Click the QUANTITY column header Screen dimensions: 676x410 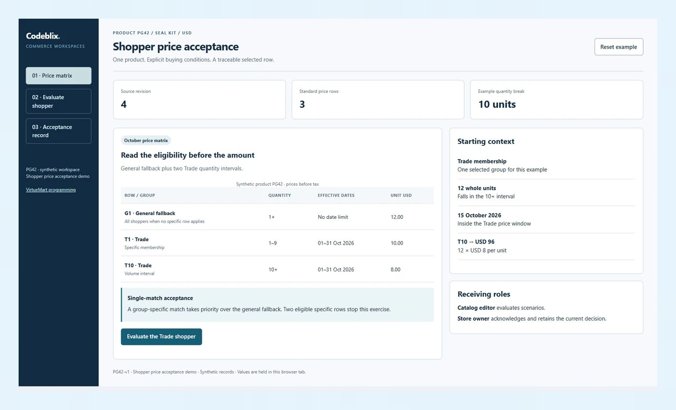point(279,195)
